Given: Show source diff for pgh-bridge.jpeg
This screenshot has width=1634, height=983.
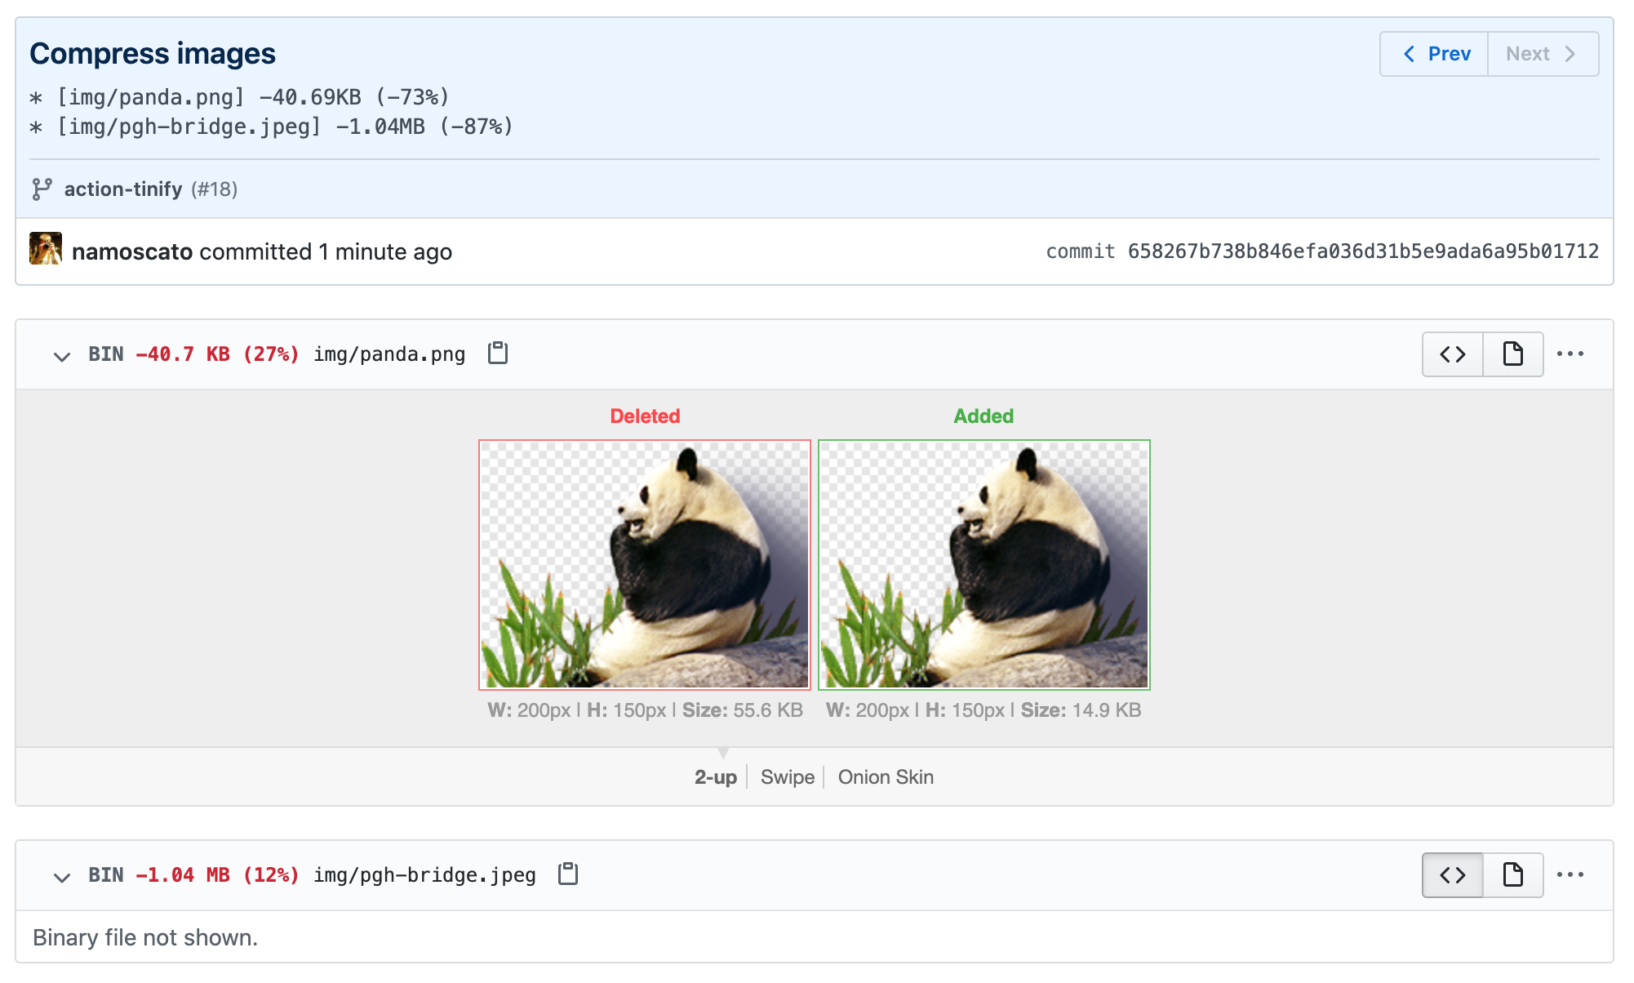Looking at the screenshot, I should click(1452, 875).
